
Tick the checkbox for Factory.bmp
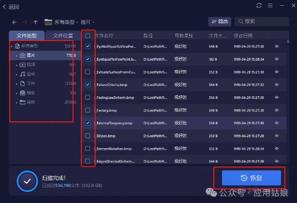pos(87,110)
